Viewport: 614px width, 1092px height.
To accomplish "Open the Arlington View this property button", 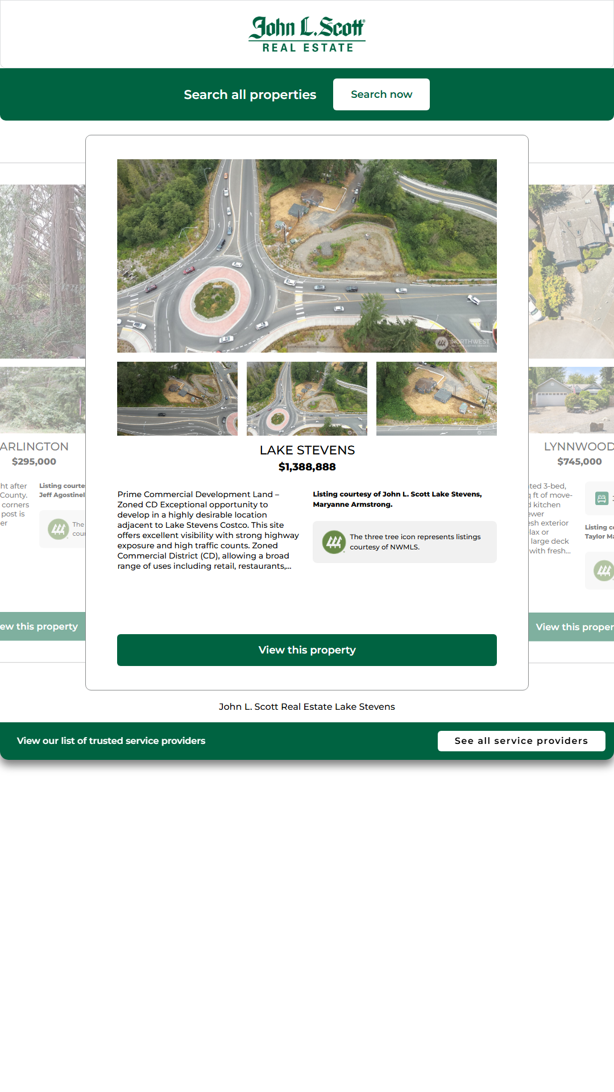I will (41, 626).
